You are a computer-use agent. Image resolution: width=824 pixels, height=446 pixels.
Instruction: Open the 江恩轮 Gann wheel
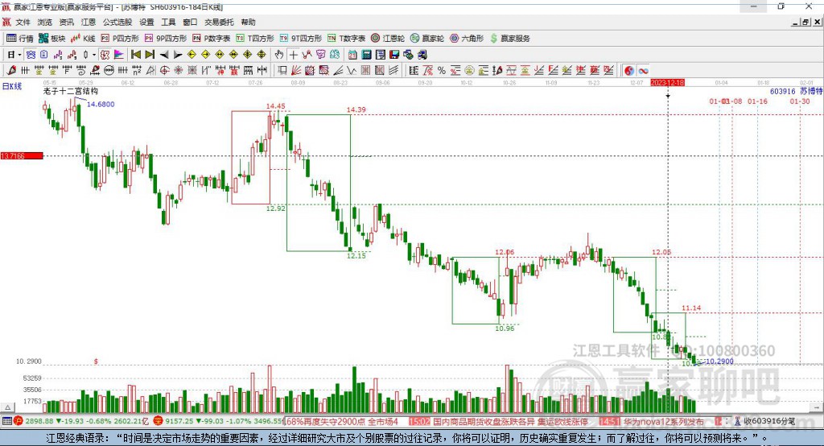pyautogui.click(x=388, y=39)
